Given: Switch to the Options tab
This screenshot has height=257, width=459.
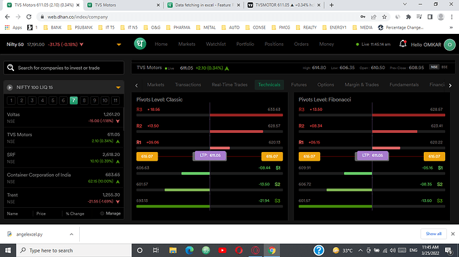Looking at the screenshot, I should (x=325, y=85).
